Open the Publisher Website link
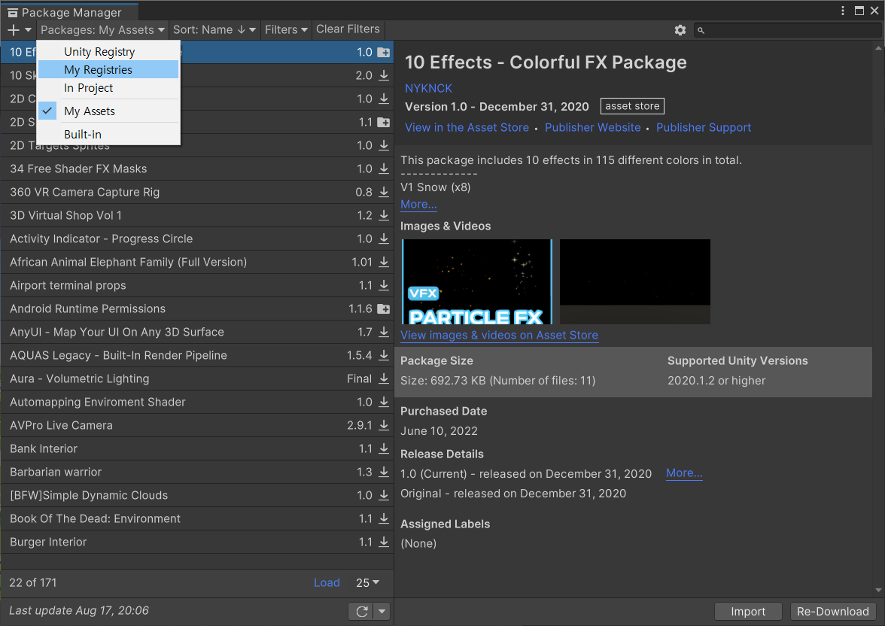 (593, 128)
